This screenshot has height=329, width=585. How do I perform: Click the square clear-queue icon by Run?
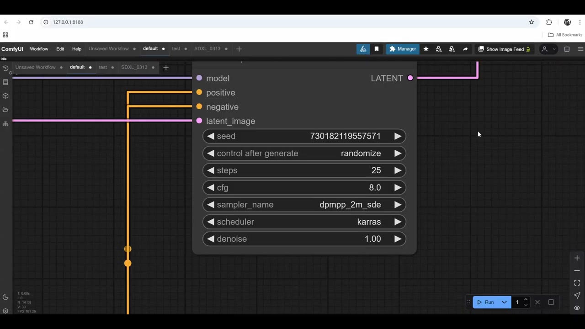pos(551,302)
